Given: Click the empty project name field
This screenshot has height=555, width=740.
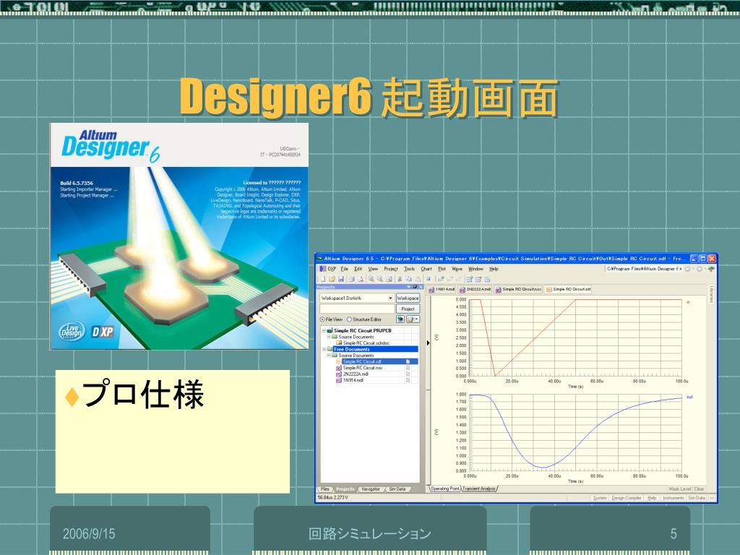Looking at the screenshot, I should coord(357,309).
